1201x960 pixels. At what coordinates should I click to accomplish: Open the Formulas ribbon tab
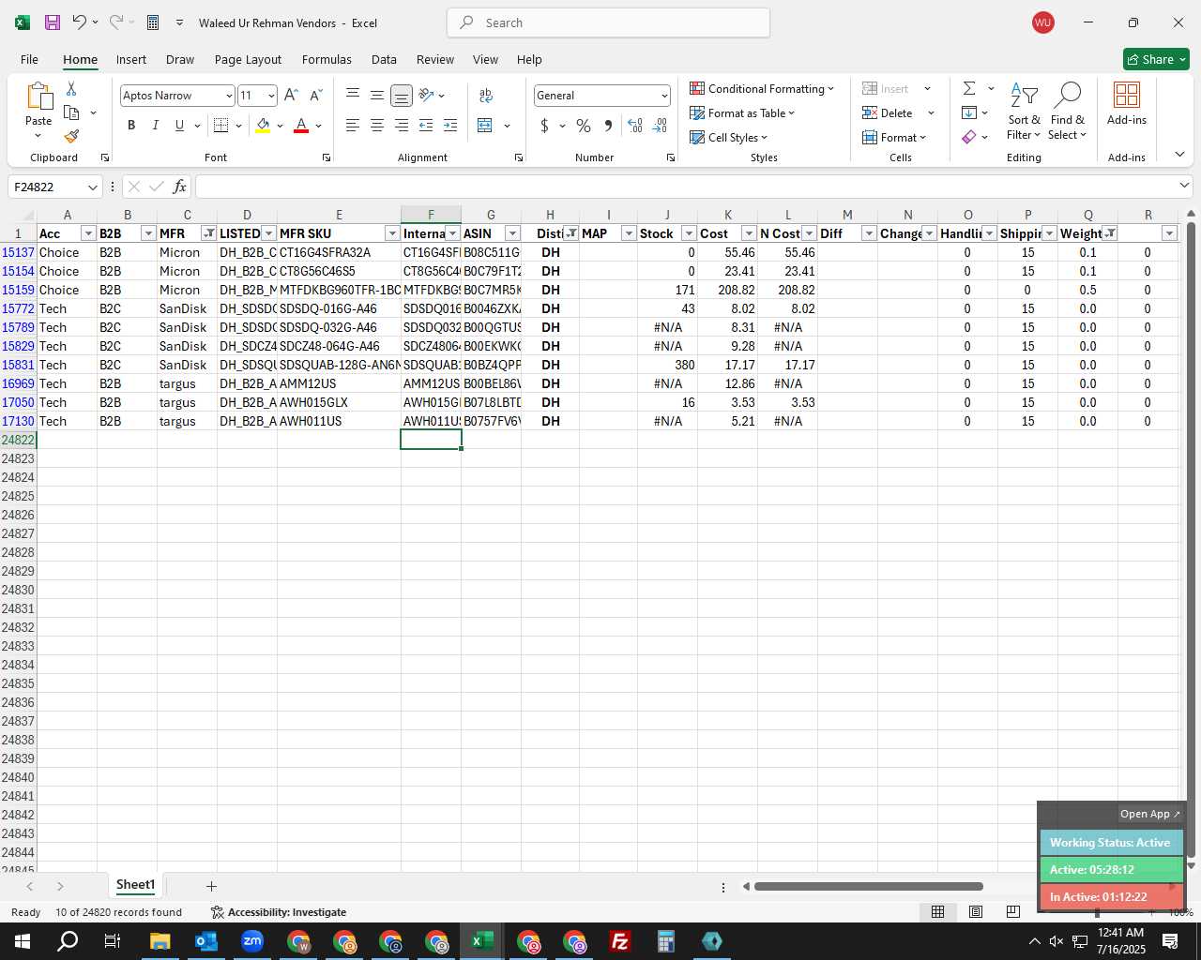tap(327, 59)
